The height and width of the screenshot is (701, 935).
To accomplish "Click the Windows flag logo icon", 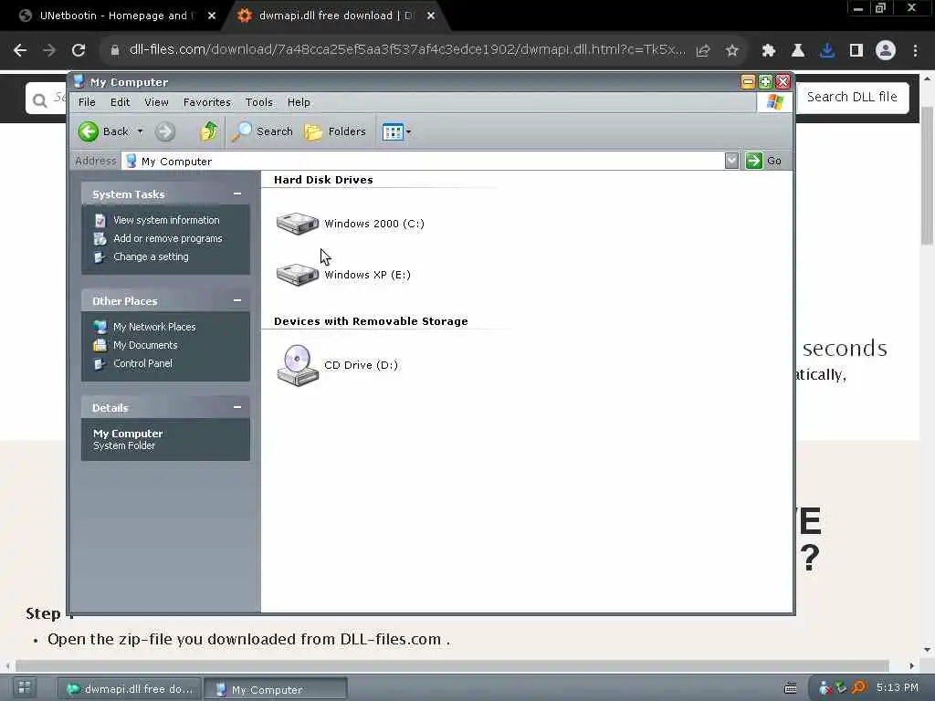I will pos(774,102).
